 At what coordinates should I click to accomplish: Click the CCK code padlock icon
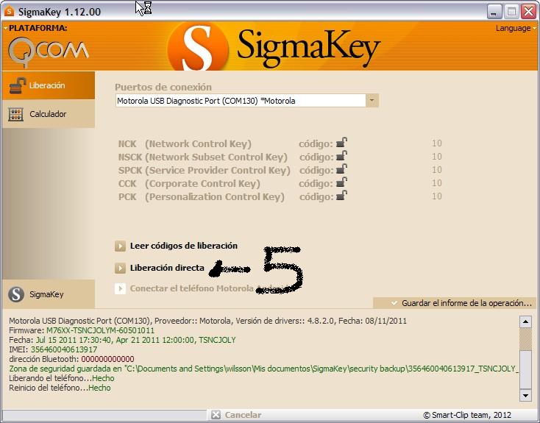pos(341,182)
